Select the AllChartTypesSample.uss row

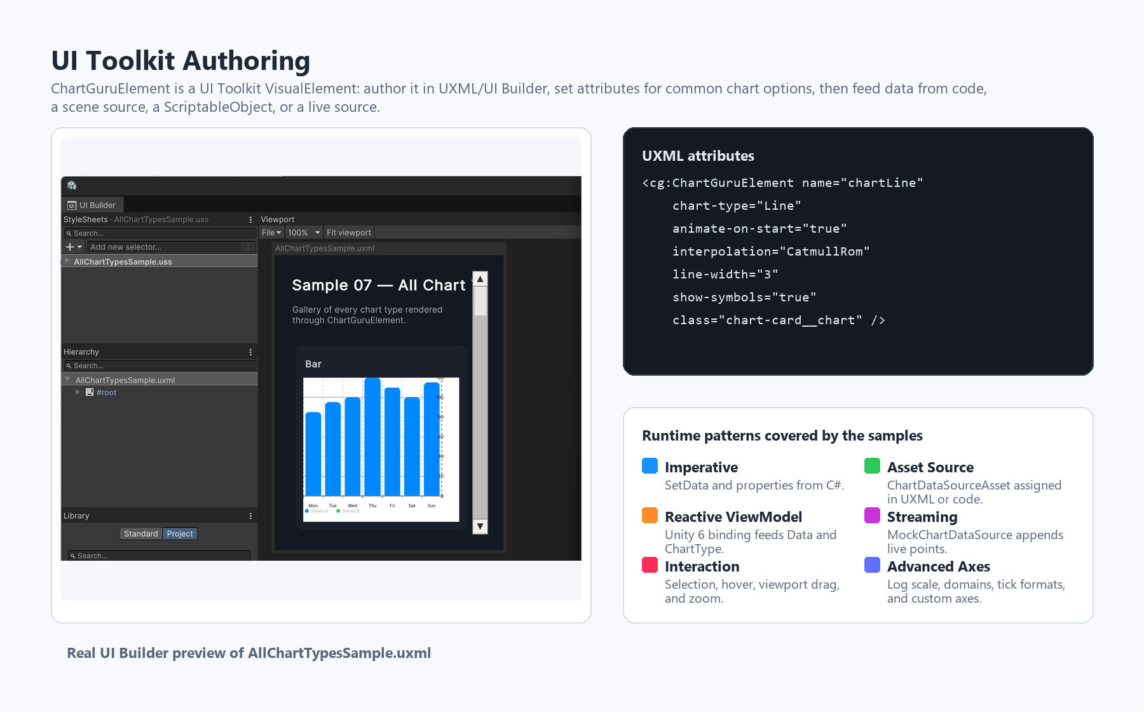(x=160, y=261)
